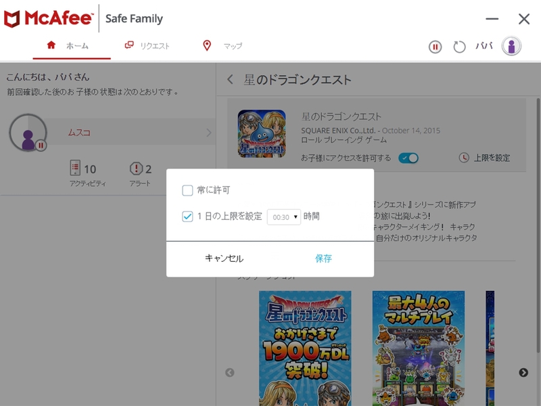Viewport: 541px width, 406px height.
Task: Click the pause icon in header
Action: click(x=435, y=47)
